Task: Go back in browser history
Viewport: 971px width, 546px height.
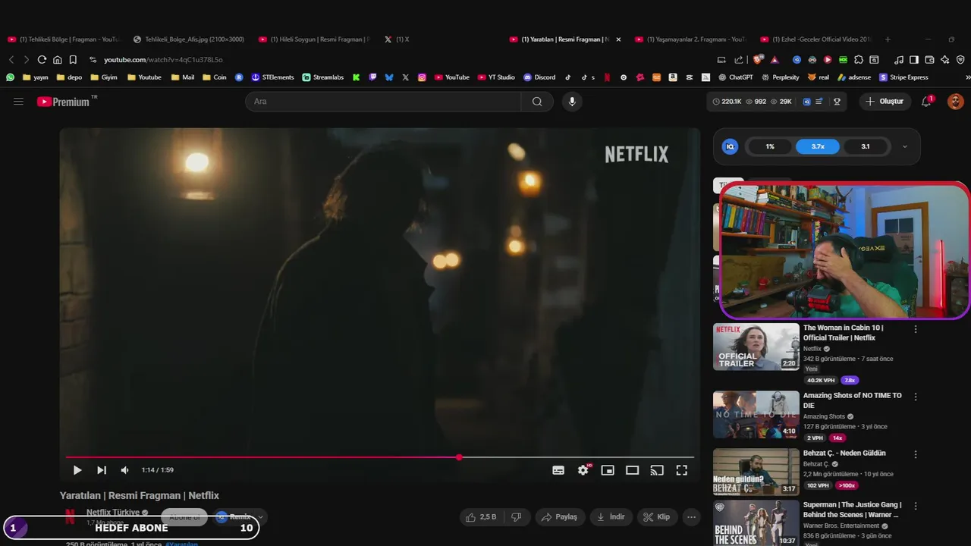Action: point(11,60)
